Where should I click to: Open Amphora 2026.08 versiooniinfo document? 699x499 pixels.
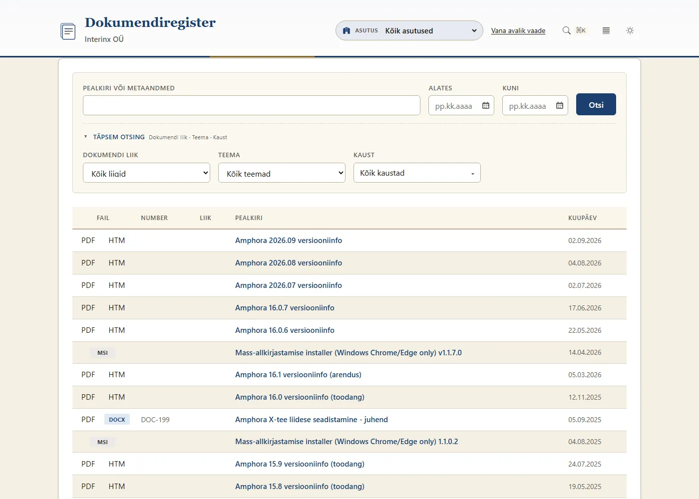coord(289,263)
